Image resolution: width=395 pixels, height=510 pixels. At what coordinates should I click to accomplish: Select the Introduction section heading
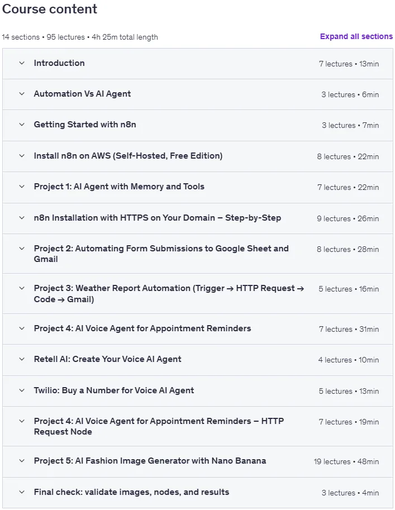(x=59, y=63)
